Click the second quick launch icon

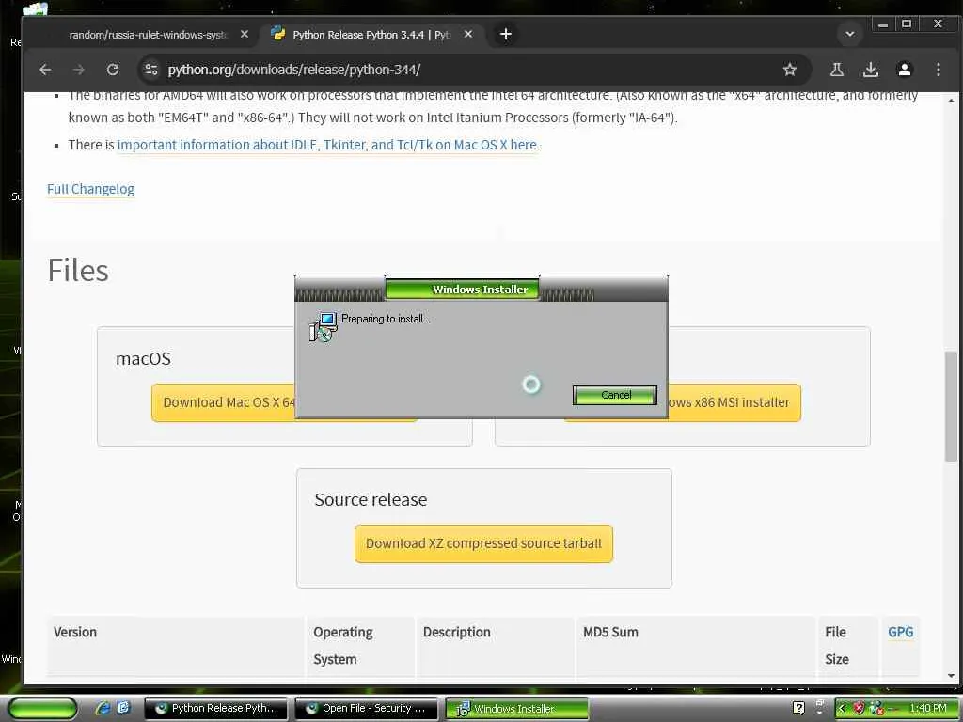click(123, 708)
